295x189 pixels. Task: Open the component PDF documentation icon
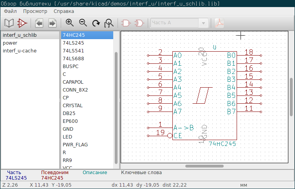tap(219, 23)
